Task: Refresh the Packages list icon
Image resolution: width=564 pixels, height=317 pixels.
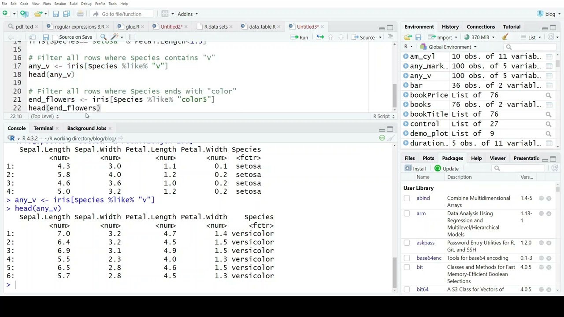Action: (x=555, y=168)
